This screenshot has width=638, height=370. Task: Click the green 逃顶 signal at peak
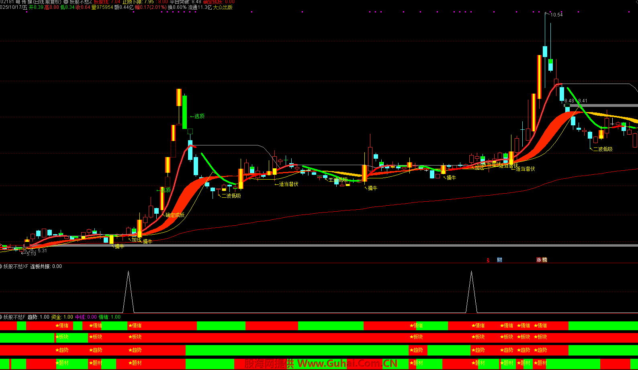coord(199,116)
